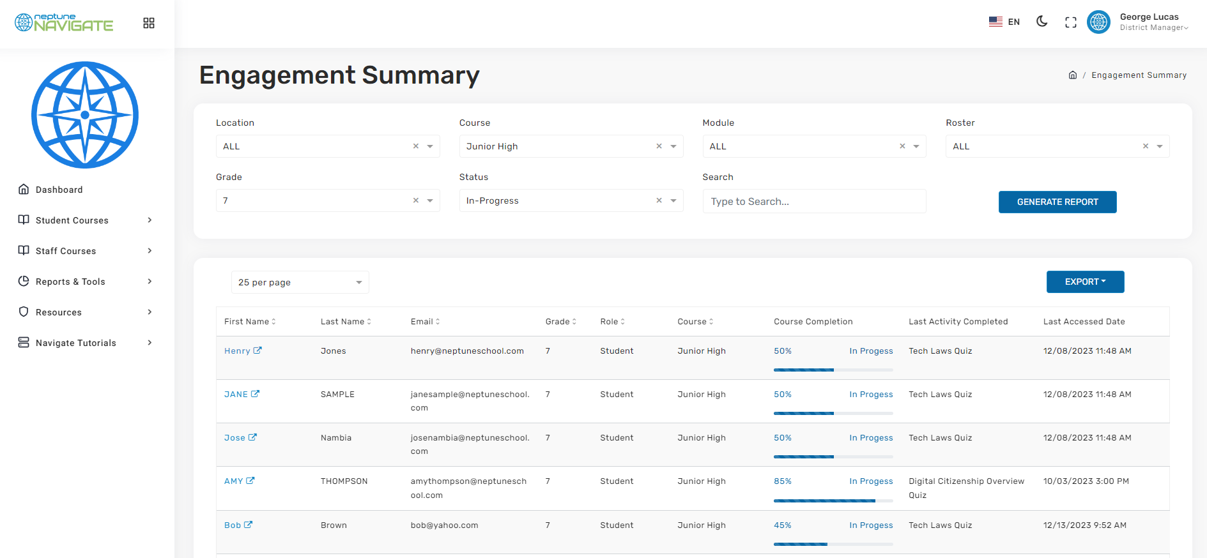Open the Roster dropdown arrow

(1160, 146)
